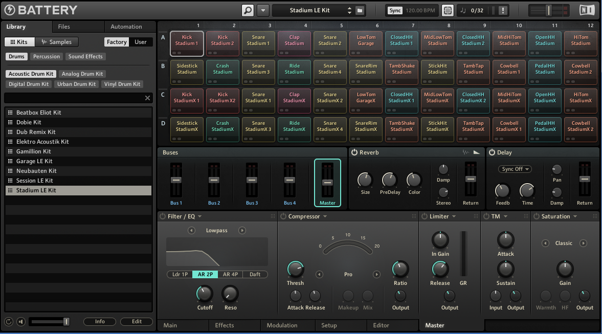Select the Daft filter mode
Screen dimensions: 602x334
[255, 274]
